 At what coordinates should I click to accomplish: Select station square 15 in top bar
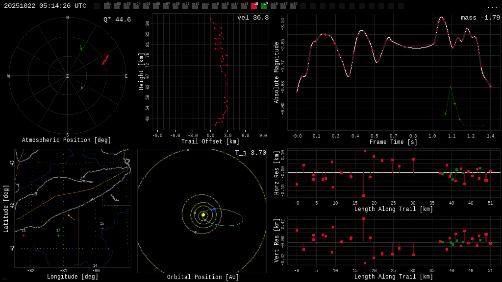pos(244,5)
